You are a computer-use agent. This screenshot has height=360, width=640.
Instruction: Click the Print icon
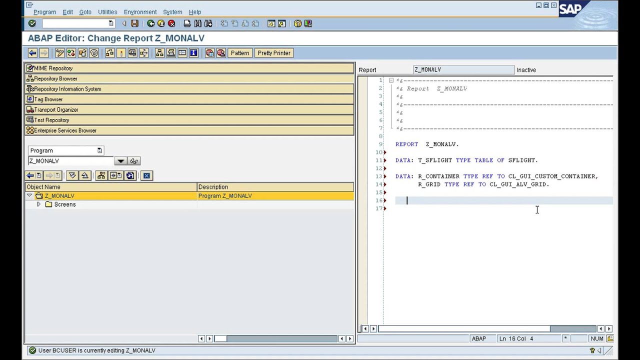coord(187,23)
